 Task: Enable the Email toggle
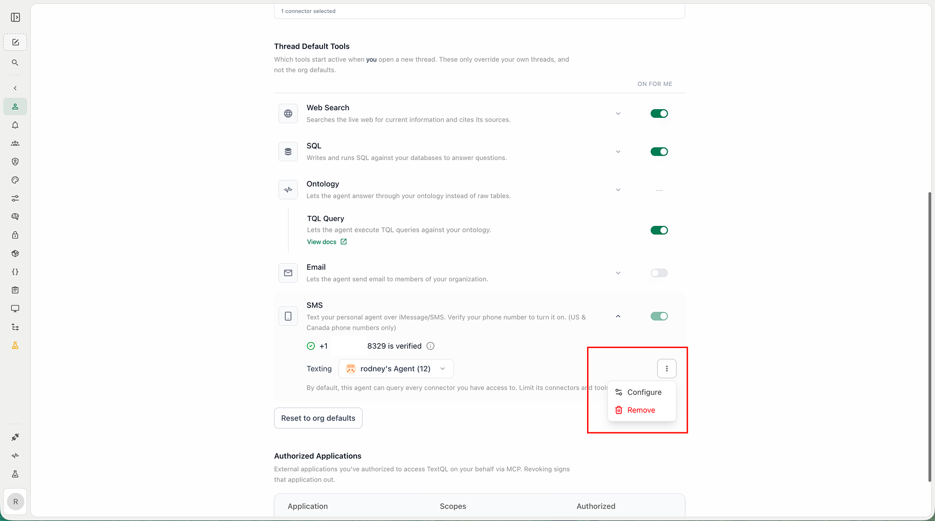pos(659,273)
